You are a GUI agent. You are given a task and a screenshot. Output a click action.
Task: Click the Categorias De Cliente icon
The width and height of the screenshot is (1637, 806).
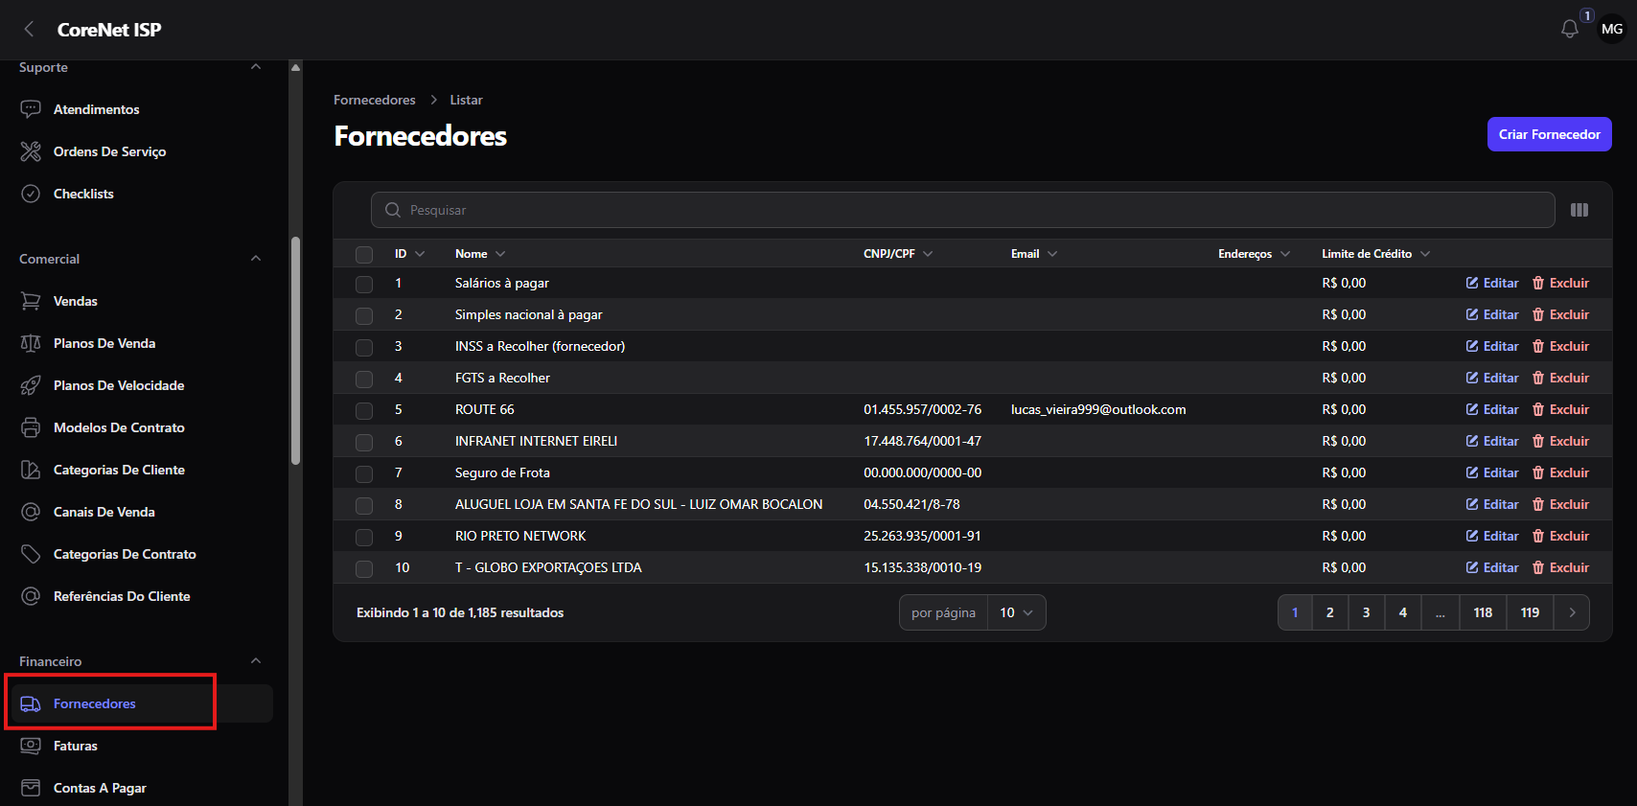31,470
